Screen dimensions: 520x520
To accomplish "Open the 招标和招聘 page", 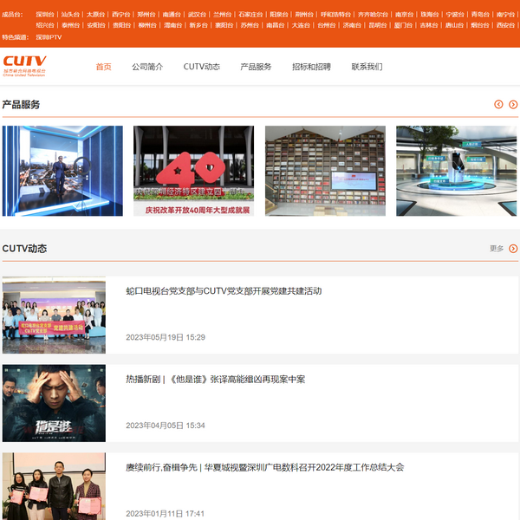I will click(311, 67).
